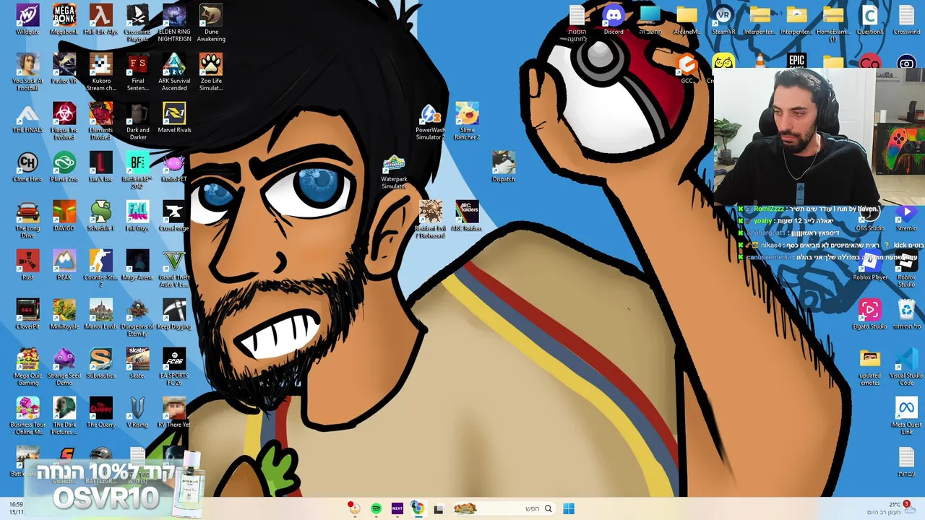
Task: Open the updated emotes folder
Action: coord(869,367)
